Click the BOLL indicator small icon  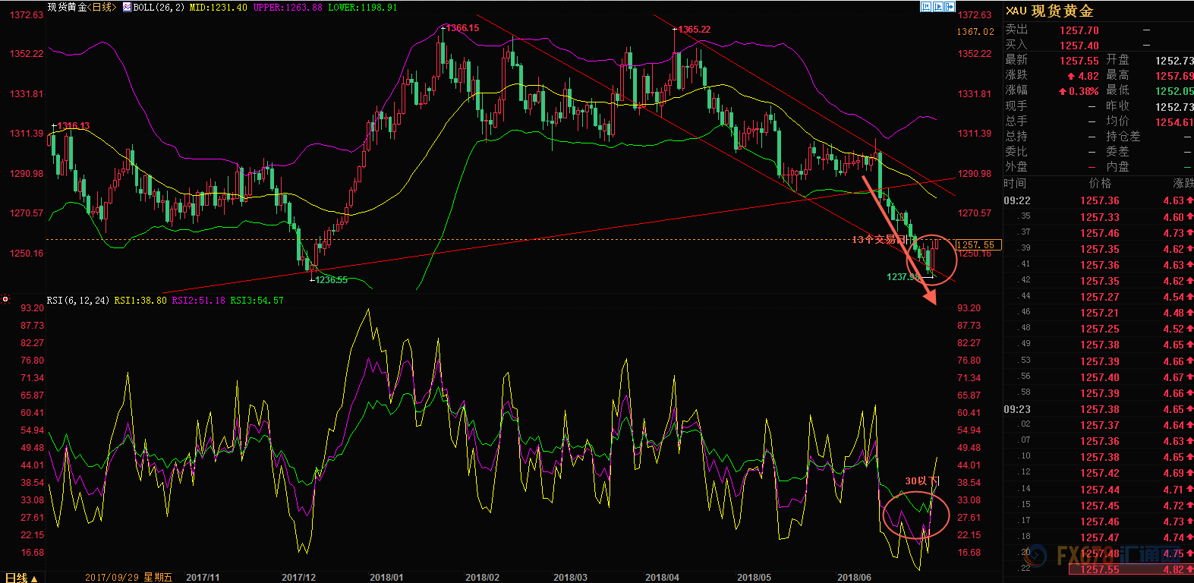coord(127,7)
